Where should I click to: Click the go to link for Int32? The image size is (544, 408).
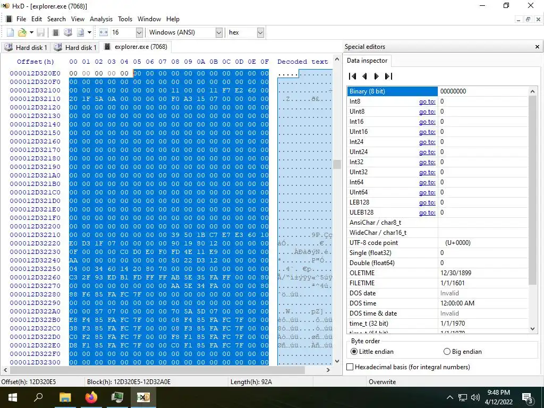click(427, 162)
